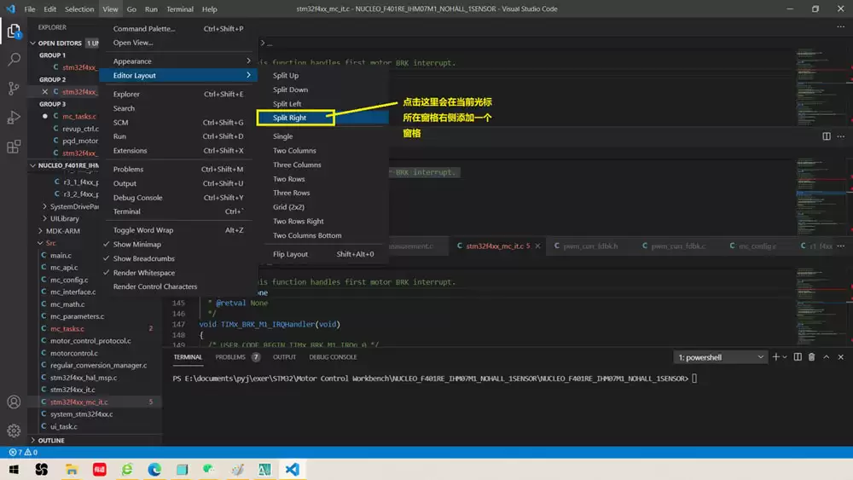Click line 147 TIMx_BRK_M1_IRQHandler code

coord(270,325)
